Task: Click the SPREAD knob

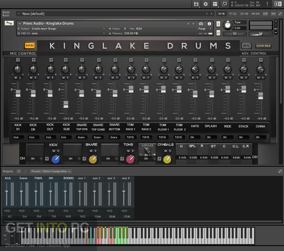Action: [147, 150]
